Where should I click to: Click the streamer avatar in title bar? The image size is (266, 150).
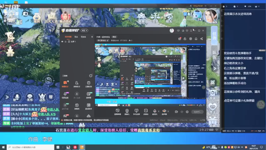172,31
